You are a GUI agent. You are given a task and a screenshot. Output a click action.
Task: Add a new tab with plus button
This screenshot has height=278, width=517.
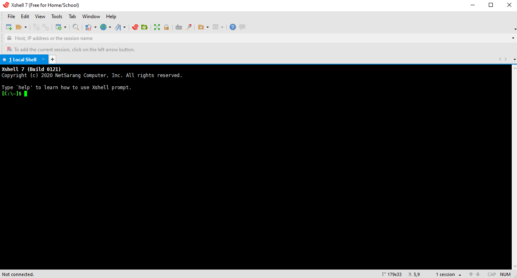52,60
